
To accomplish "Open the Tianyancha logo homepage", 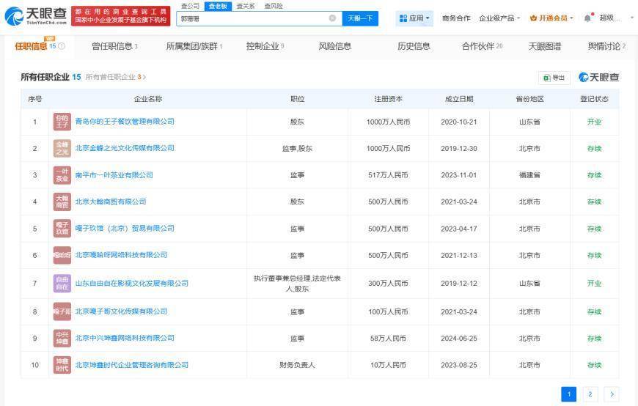I will point(36,15).
